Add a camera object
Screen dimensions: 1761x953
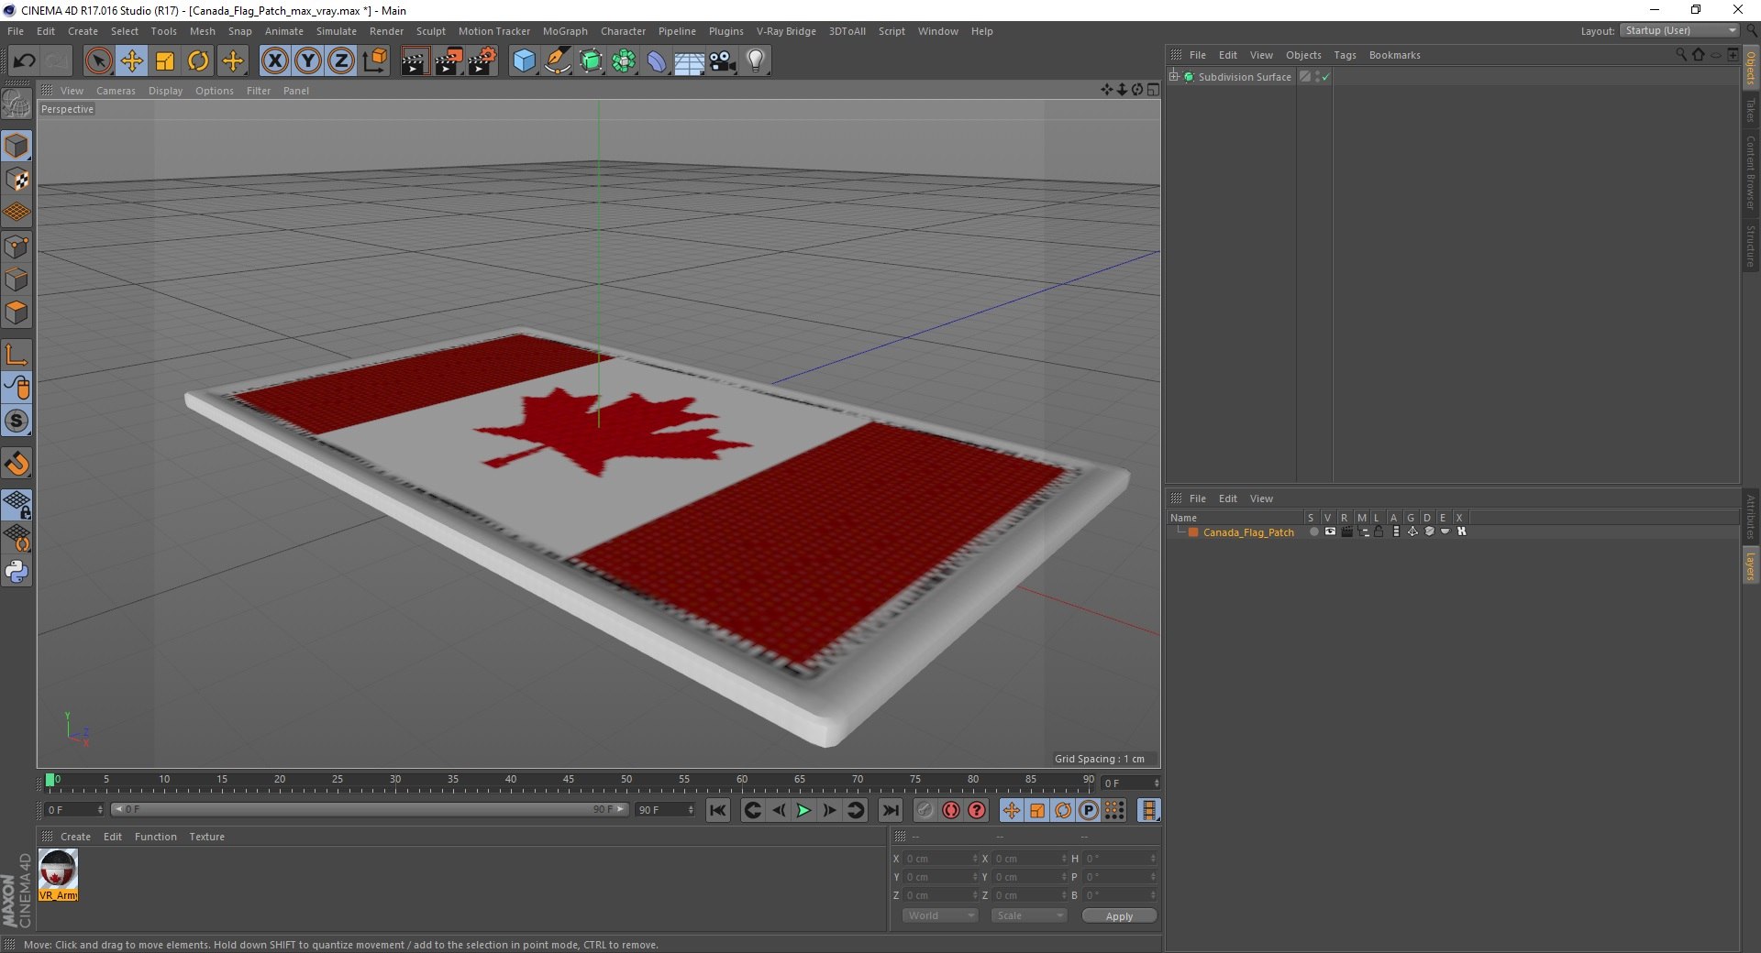click(723, 61)
